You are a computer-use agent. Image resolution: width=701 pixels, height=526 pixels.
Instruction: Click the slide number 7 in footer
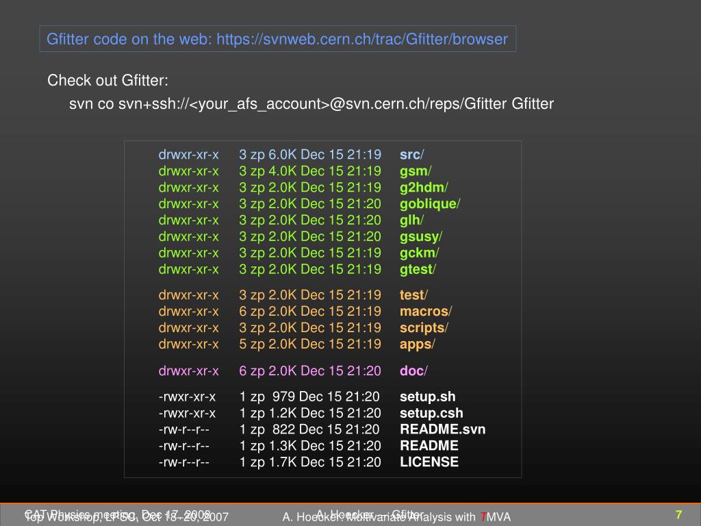click(678, 514)
